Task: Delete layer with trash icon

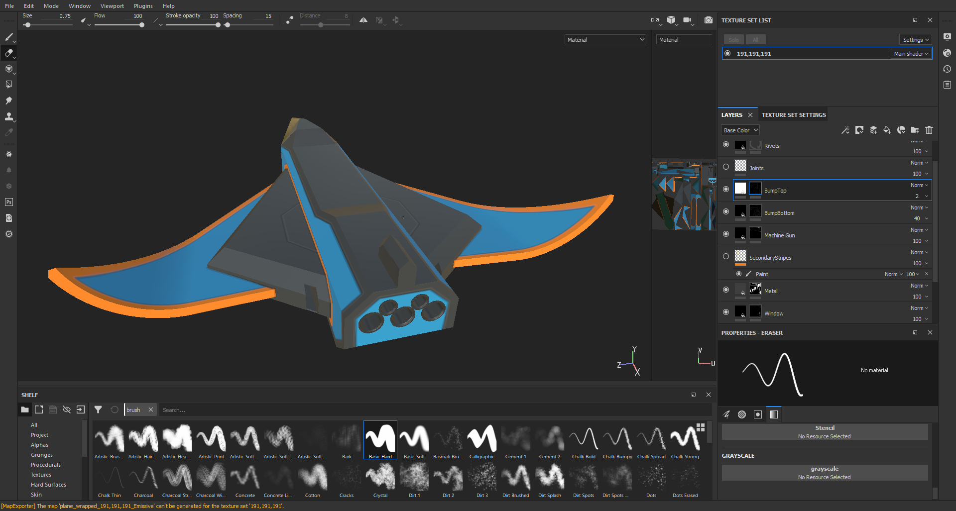Action: coord(929,130)
